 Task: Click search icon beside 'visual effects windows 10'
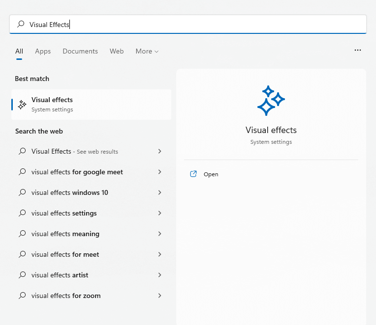(22, 192)
